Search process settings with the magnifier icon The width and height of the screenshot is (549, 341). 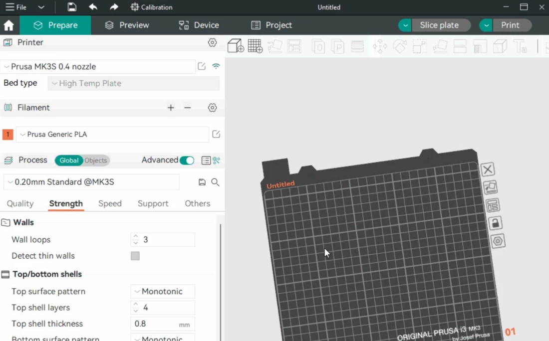pyautogui.click(x=215, y=182)
